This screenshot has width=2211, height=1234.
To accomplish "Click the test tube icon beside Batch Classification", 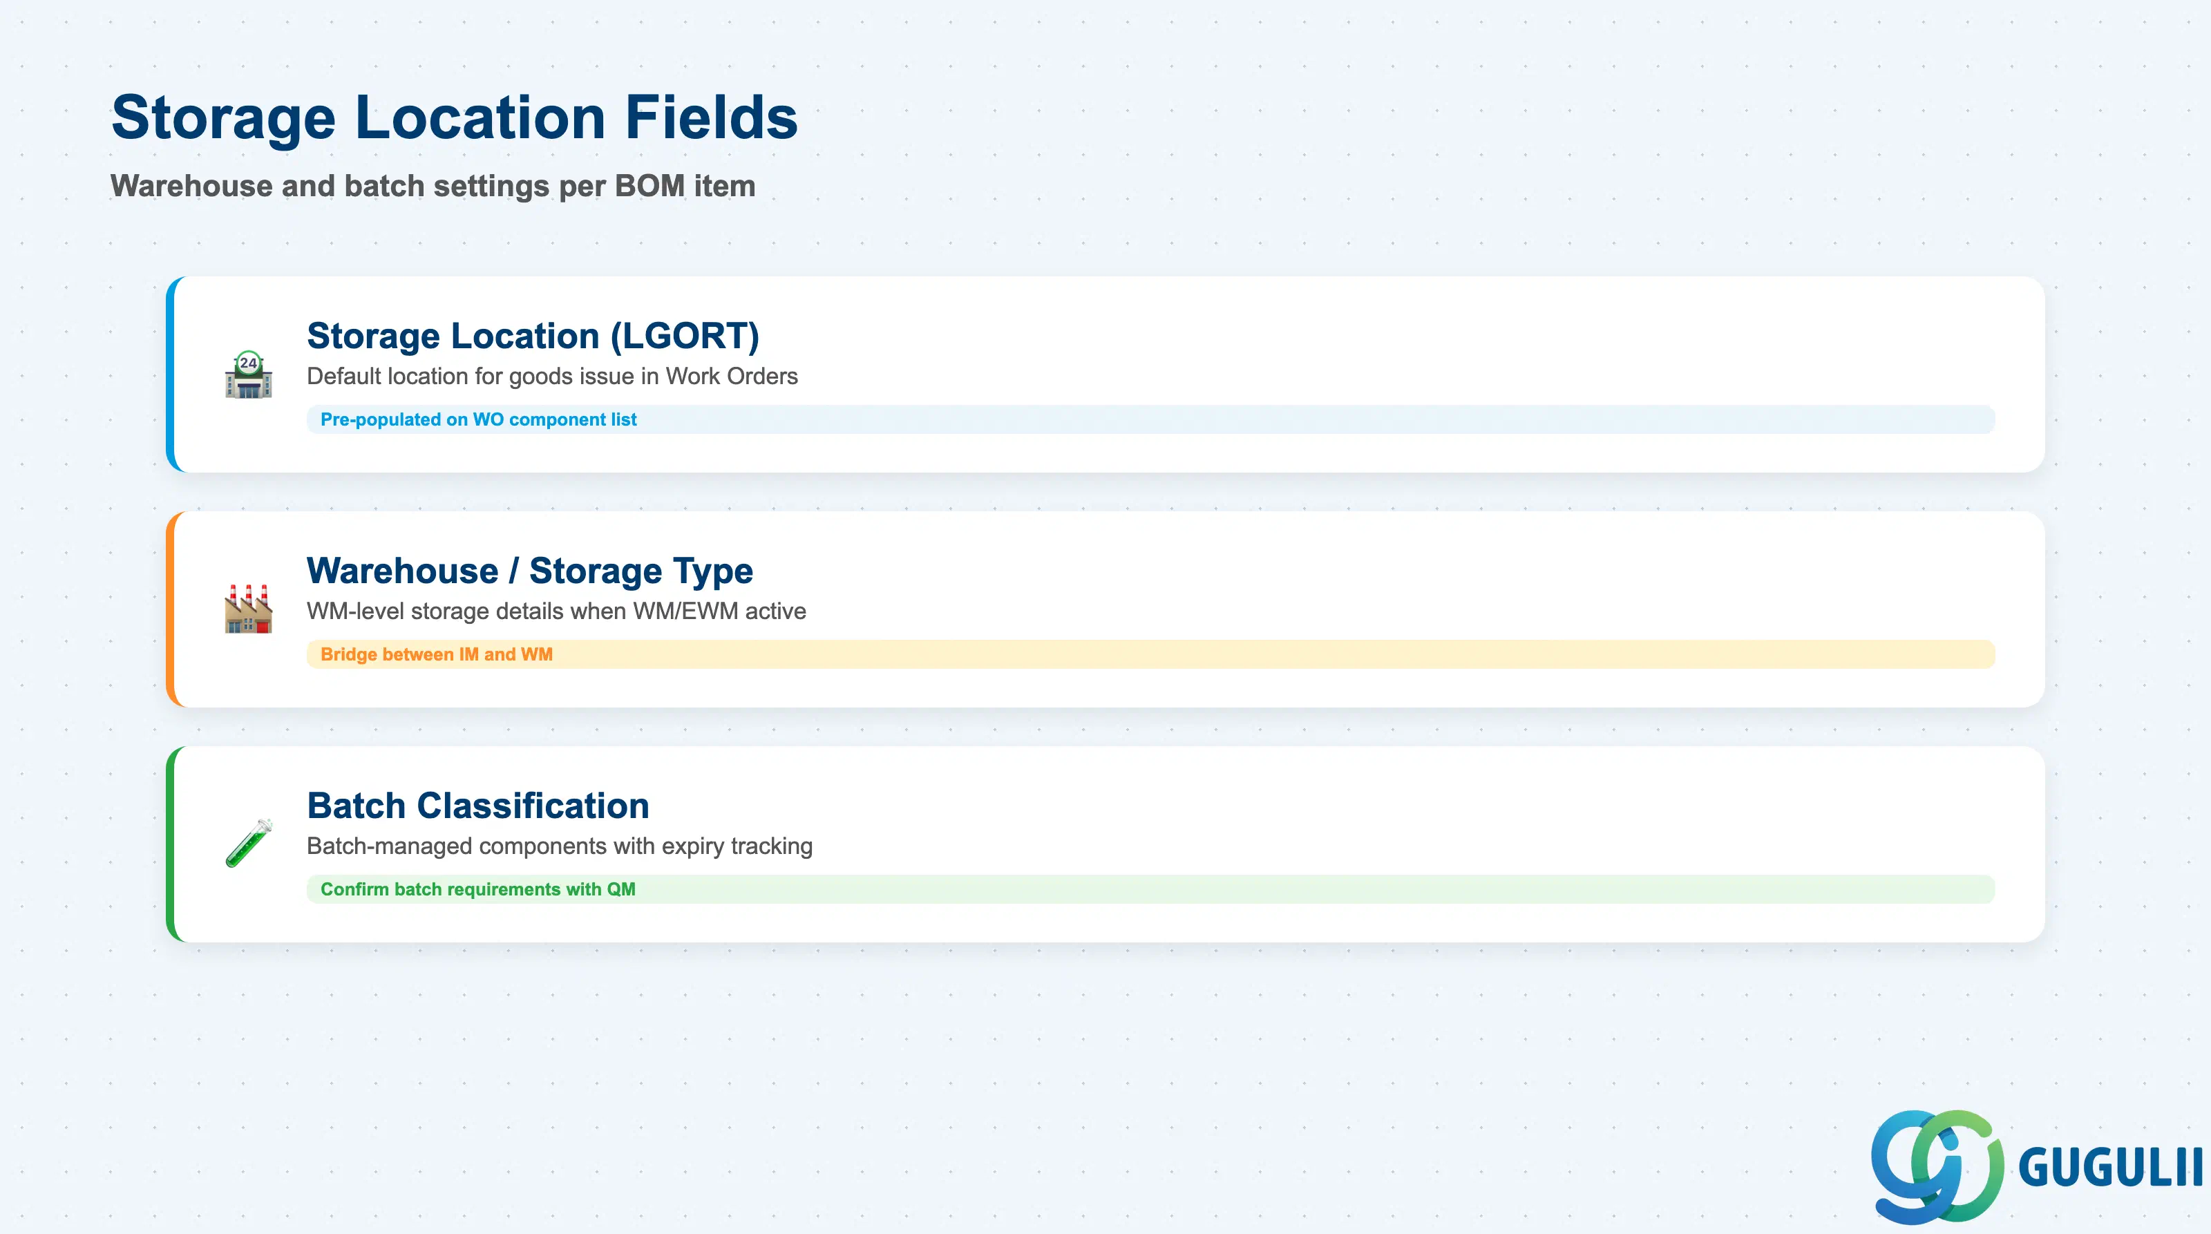I will [249, 844].
